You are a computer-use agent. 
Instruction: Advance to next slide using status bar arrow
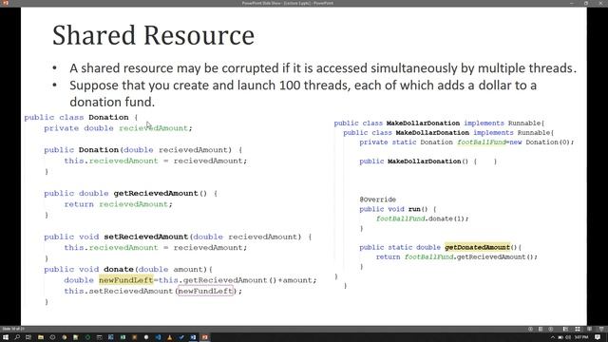pos(551,329)
